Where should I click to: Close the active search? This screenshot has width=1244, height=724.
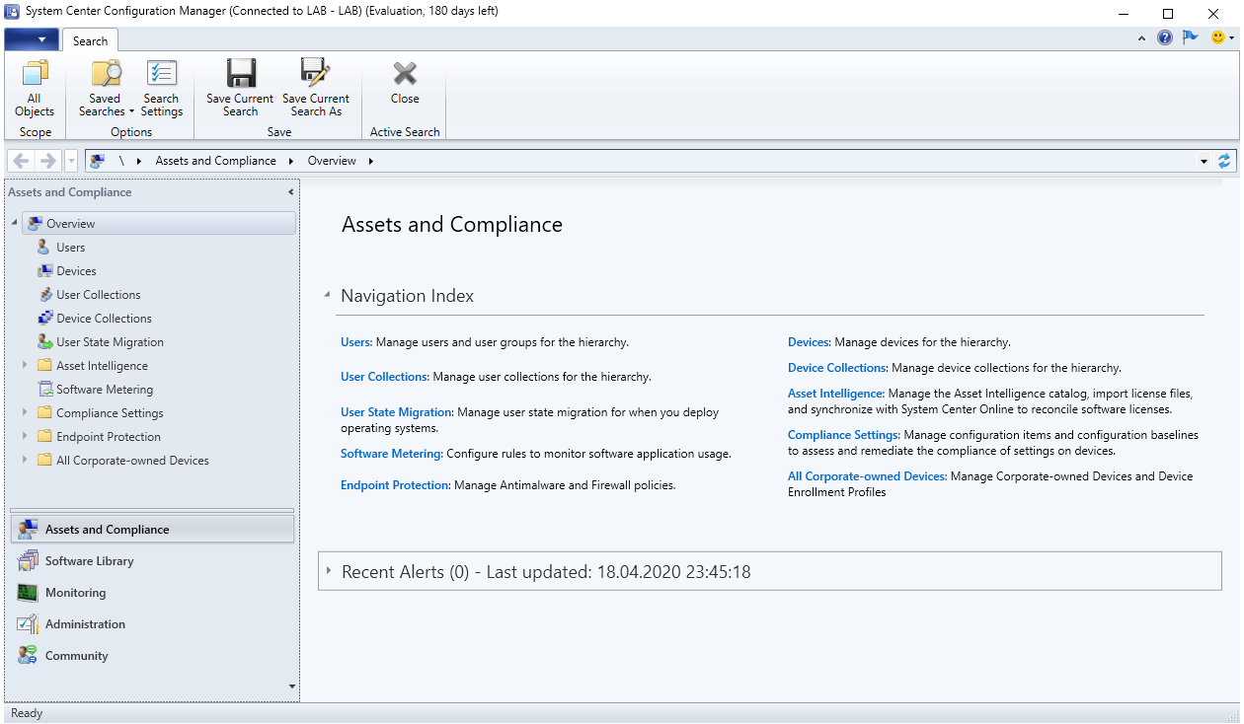405,83
